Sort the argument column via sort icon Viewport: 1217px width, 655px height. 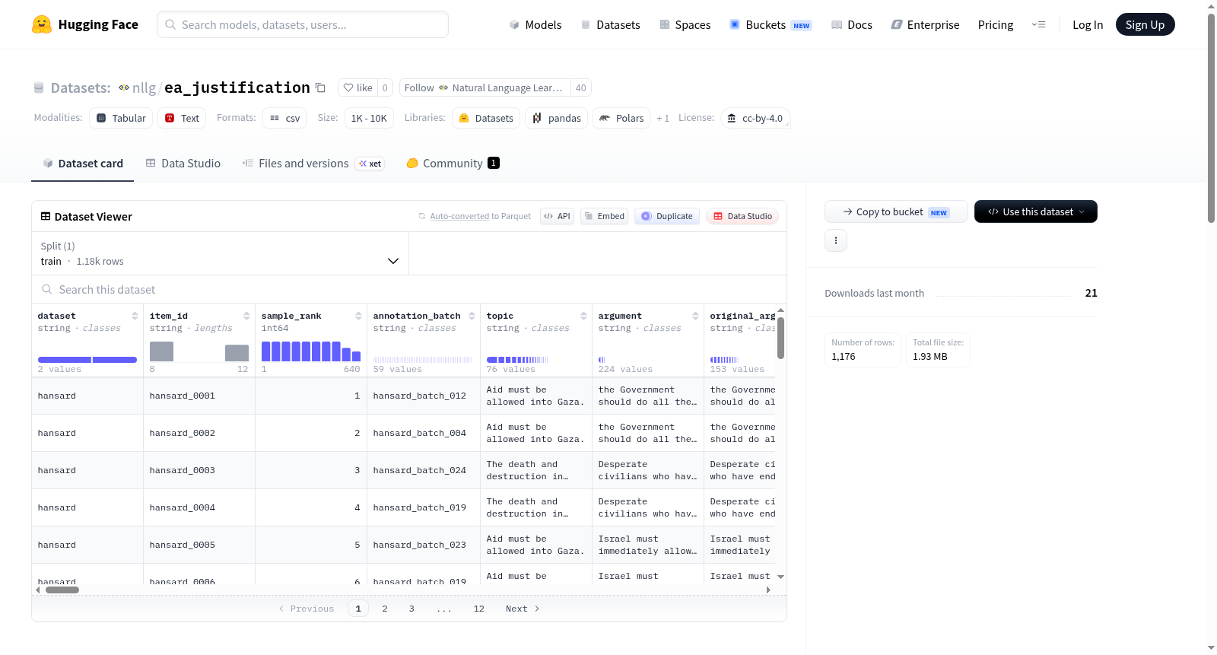[x=695, y=316]
